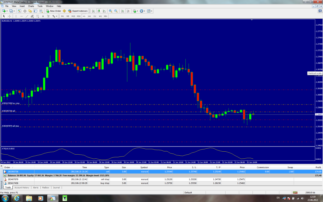Switch chart to candlesticks mode

tap(99, 11)
